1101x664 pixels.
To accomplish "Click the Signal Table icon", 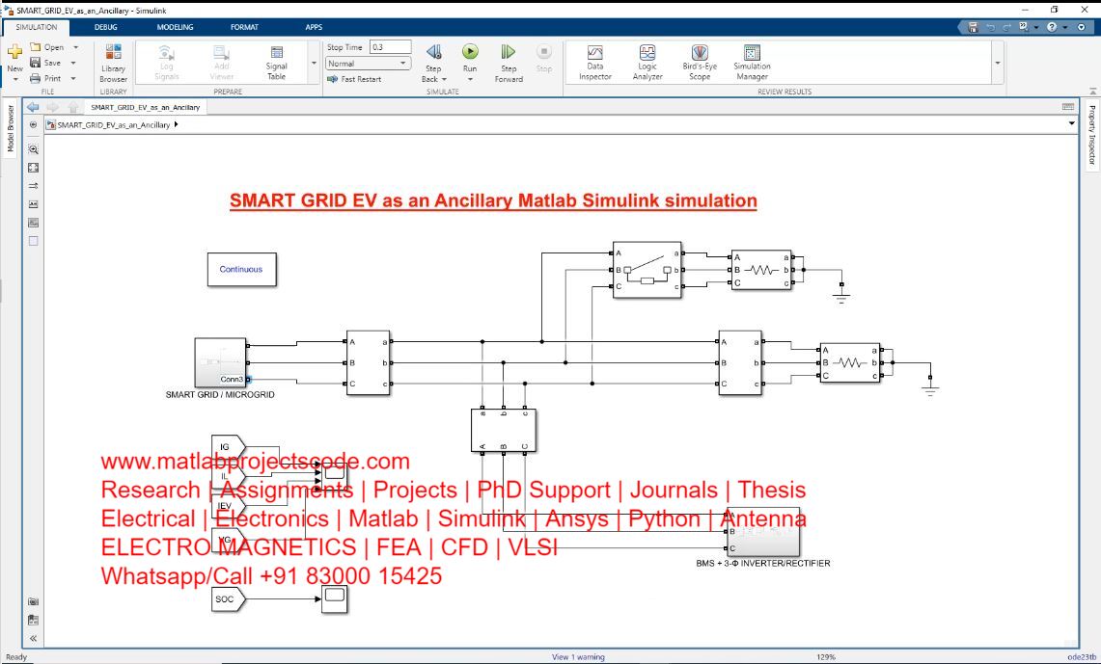I will coord(277,63).
